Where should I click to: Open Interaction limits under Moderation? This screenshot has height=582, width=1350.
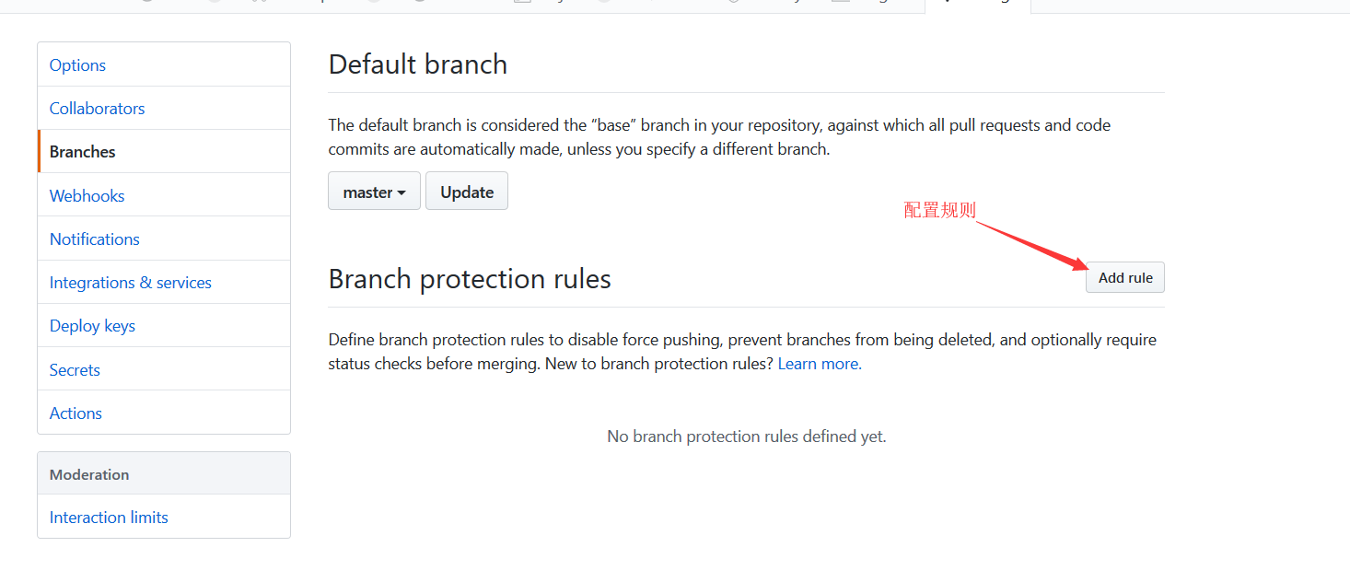click(x=108, y=517)
